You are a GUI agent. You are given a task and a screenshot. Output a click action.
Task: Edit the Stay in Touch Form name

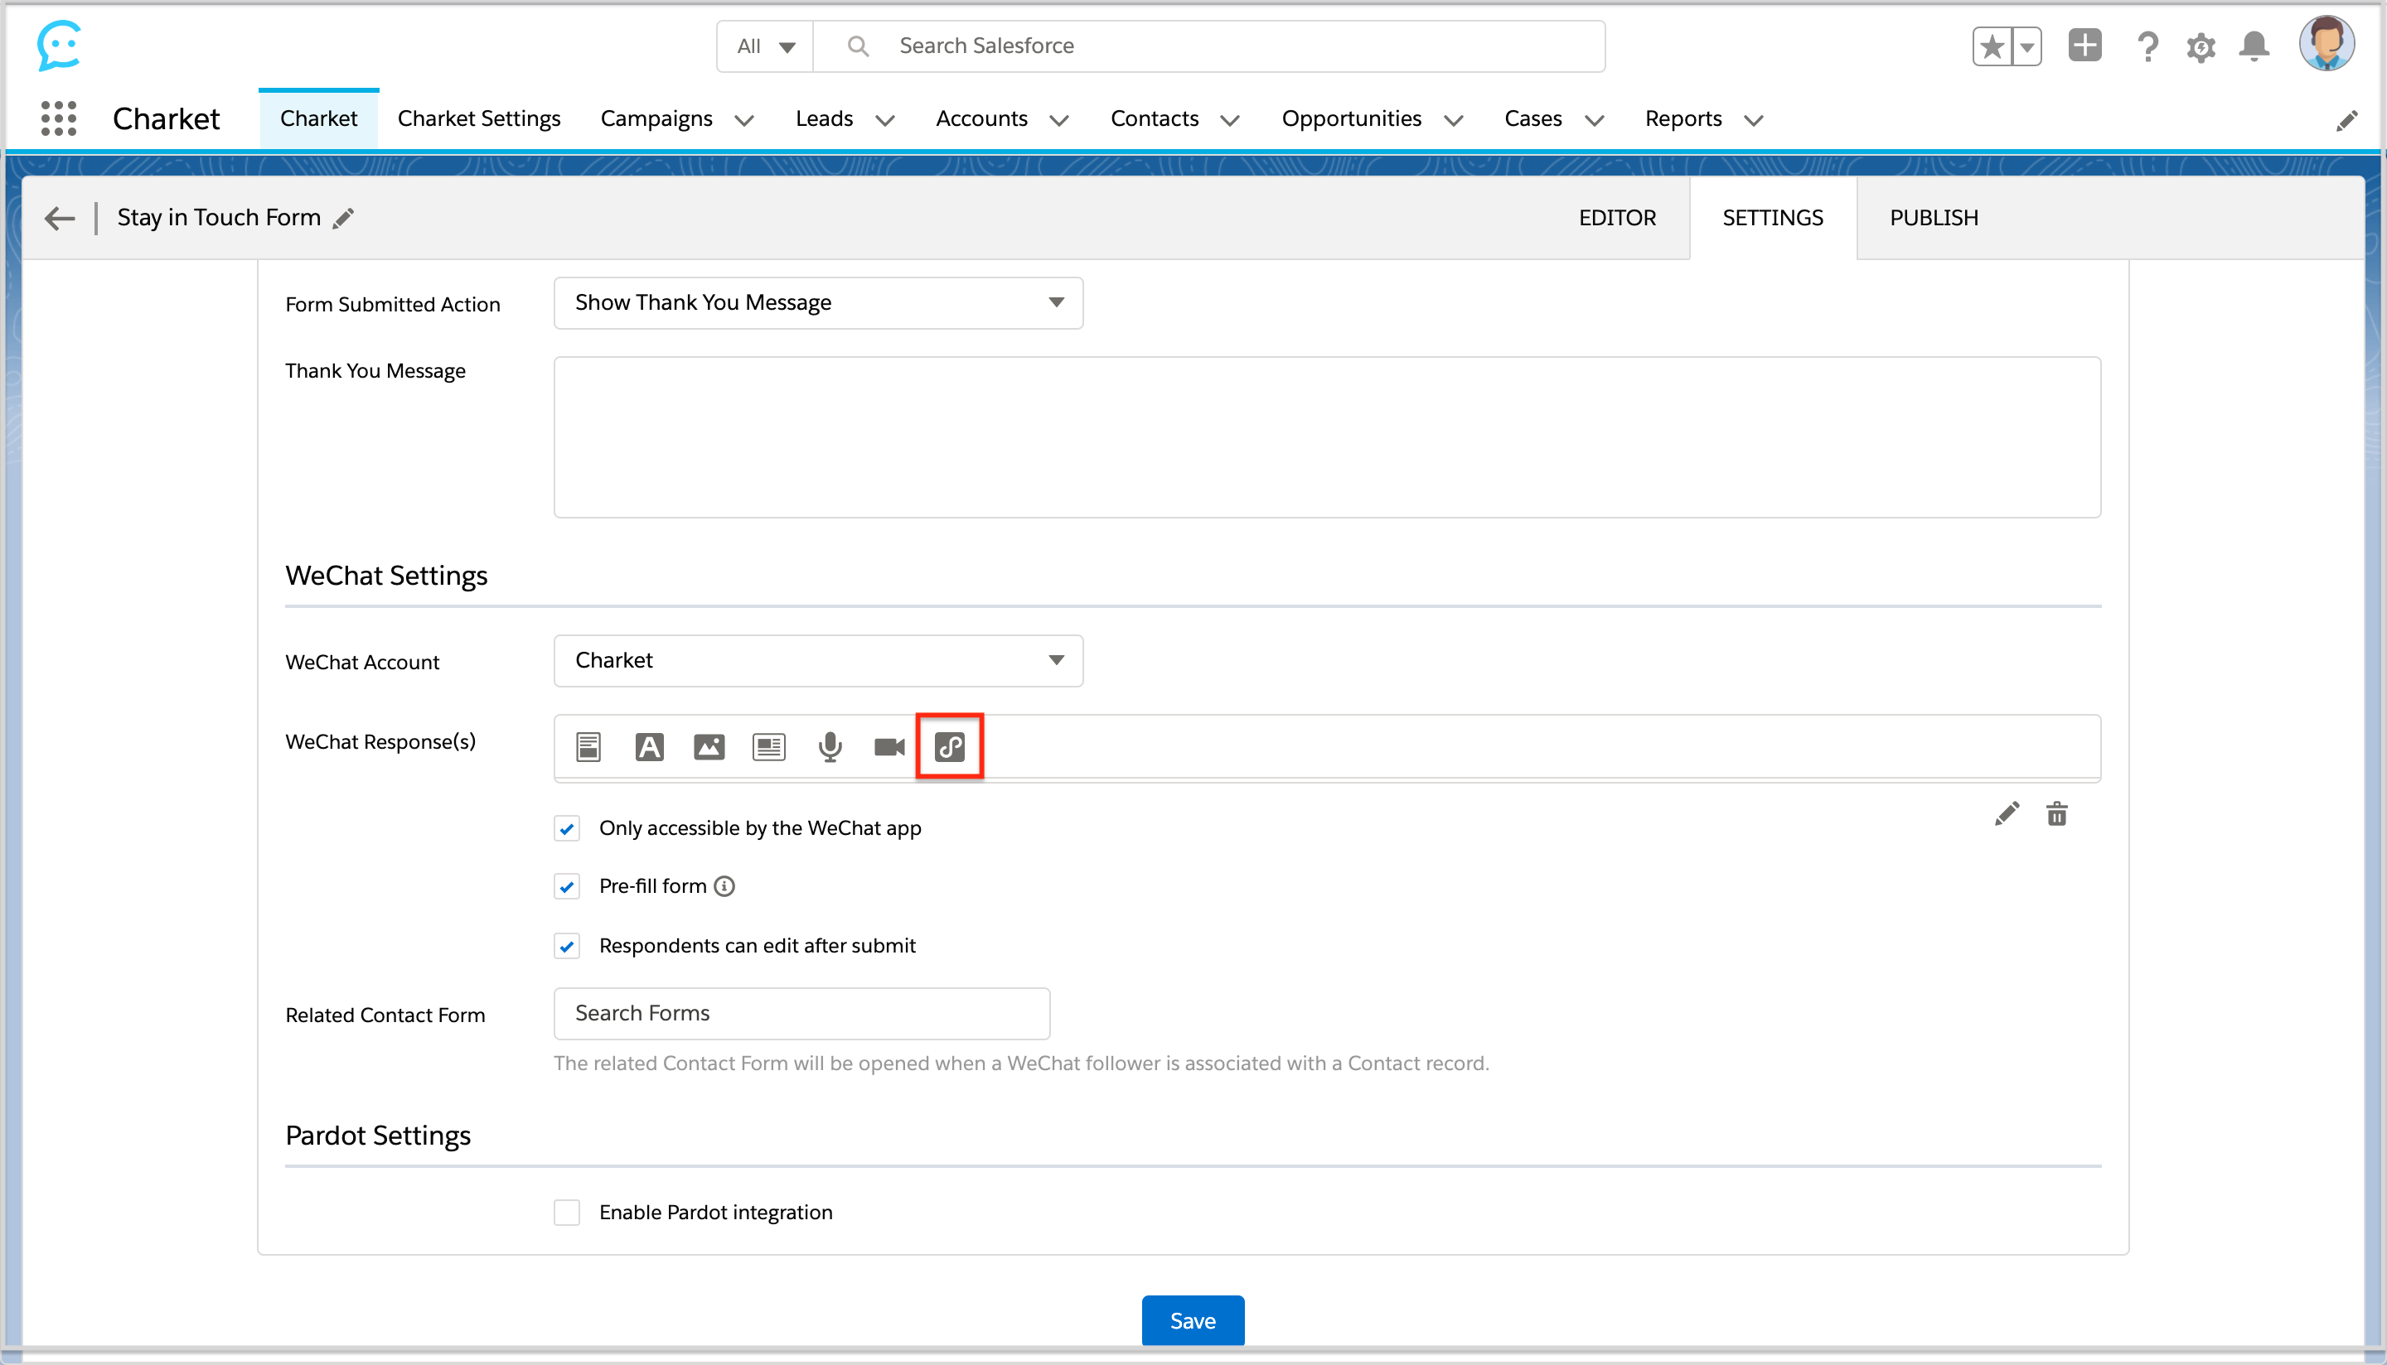coord(343,219)
